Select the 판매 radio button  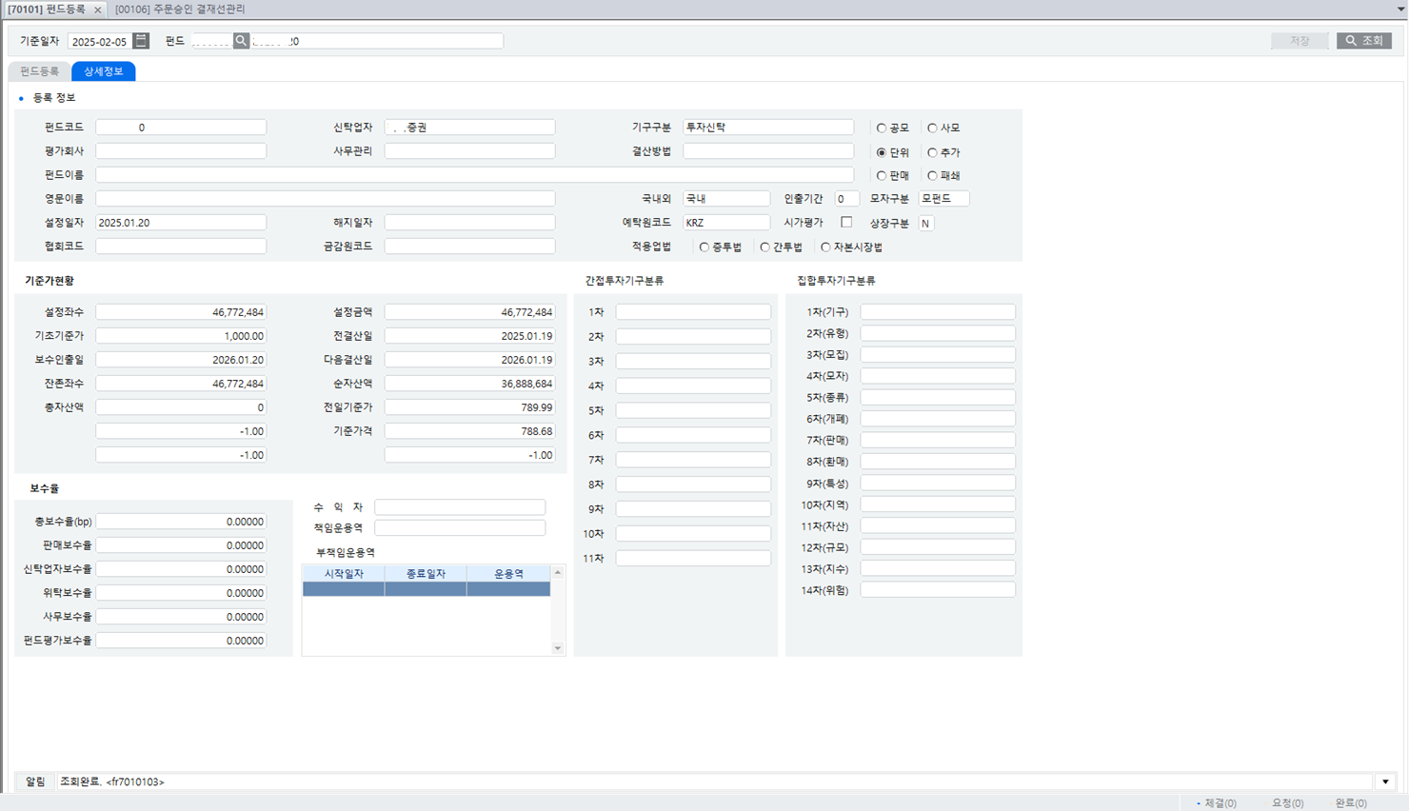[x=882, y=175]
